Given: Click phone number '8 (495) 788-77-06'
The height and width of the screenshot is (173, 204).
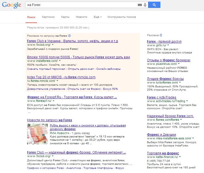Looking at the screenshot, I should 158,161.
